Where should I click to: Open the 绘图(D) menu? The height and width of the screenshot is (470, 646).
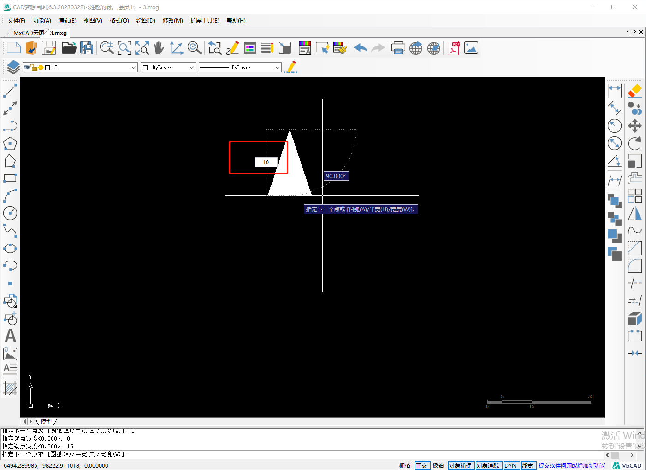pos(146,21)
